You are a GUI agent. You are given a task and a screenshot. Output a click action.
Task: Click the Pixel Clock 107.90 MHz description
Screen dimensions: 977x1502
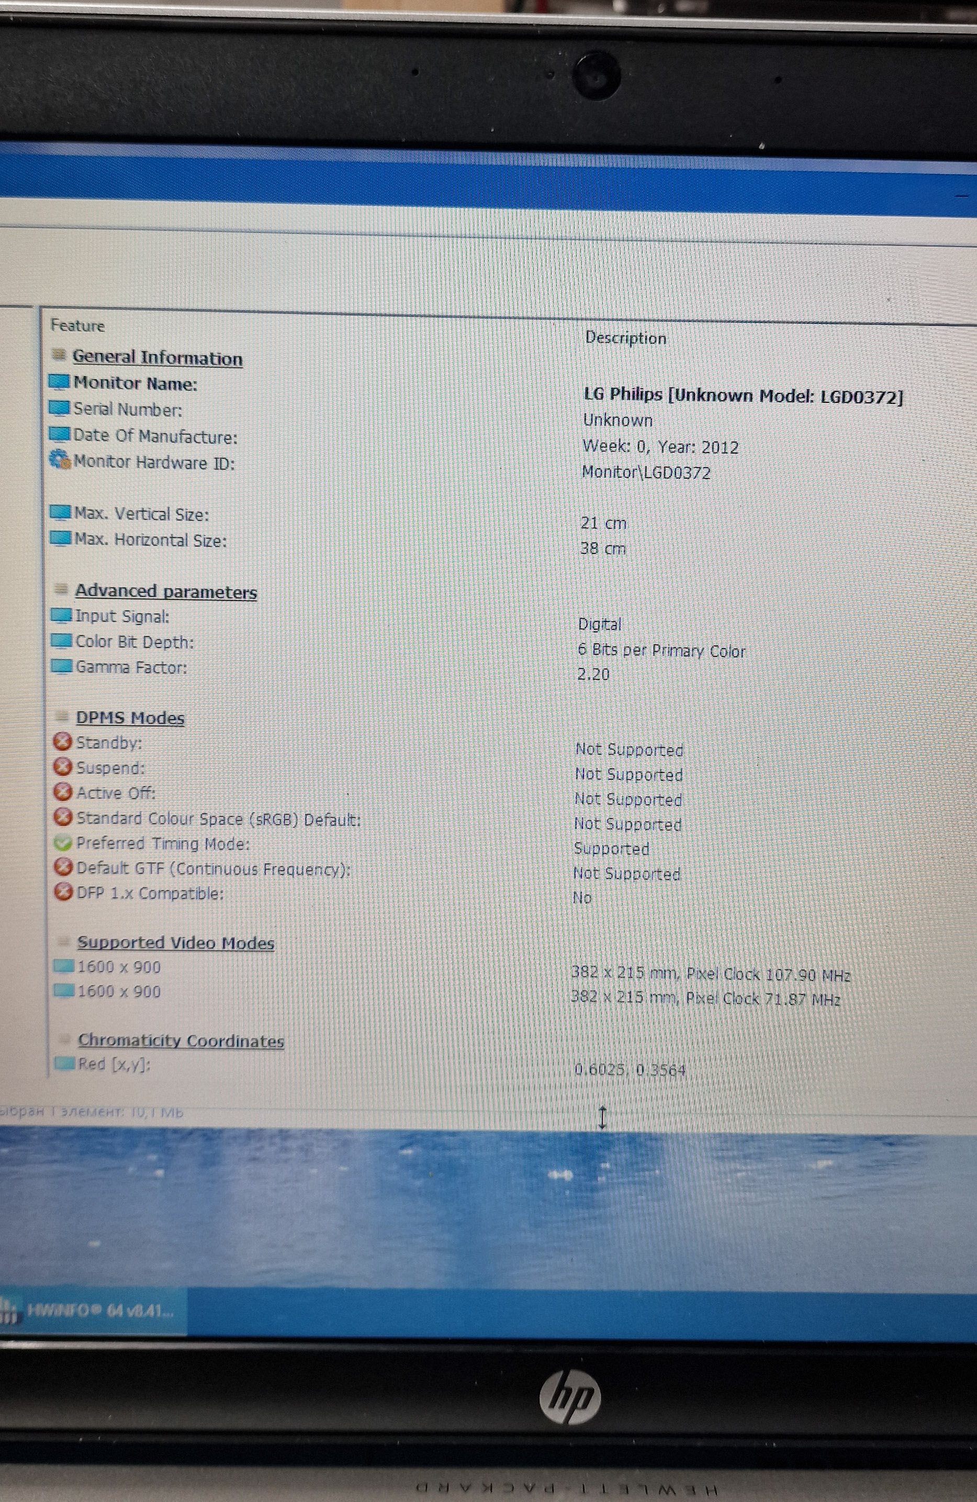(x=711, y=974)
